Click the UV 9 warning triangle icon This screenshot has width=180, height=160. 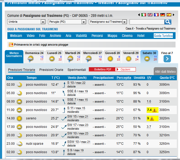tap(152, 118)
